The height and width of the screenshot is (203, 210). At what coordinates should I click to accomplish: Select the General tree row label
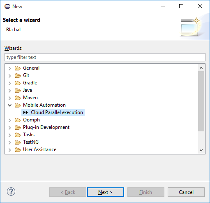[x=31, y=68]
